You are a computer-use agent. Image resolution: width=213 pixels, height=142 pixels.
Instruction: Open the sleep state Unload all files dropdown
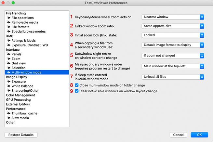173,77
